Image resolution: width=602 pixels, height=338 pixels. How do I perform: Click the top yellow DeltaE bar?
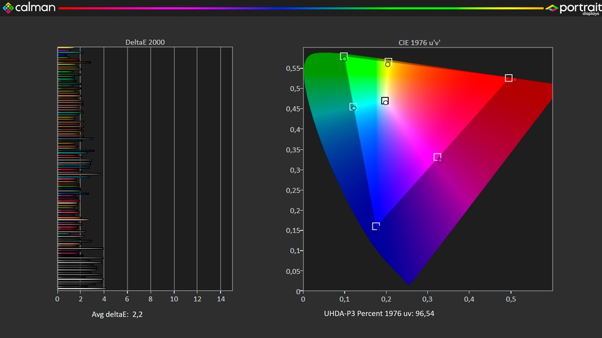pos(66,48)
